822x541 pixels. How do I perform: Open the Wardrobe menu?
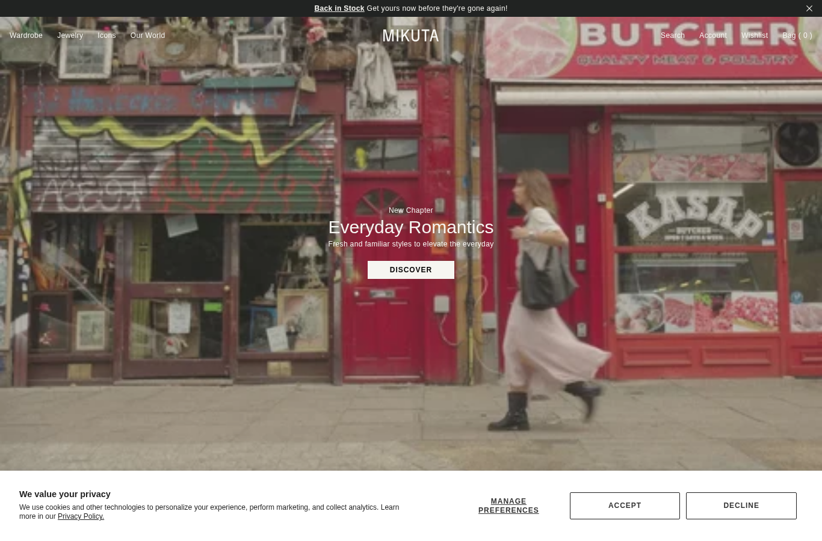pos(26,35)
